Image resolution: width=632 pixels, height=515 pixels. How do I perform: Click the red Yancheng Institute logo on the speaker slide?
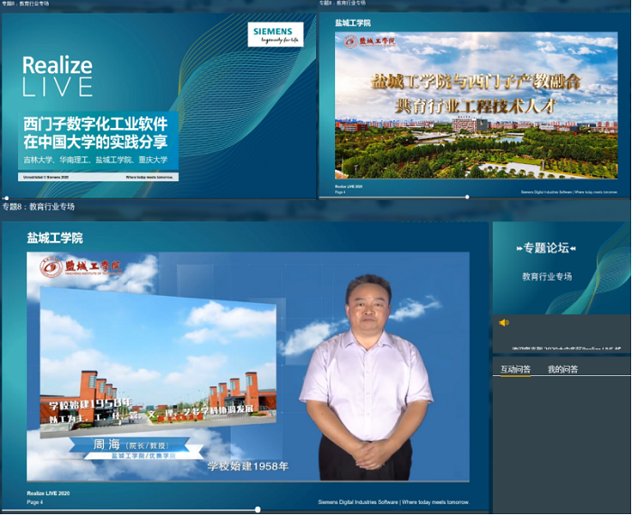[80, 267]
